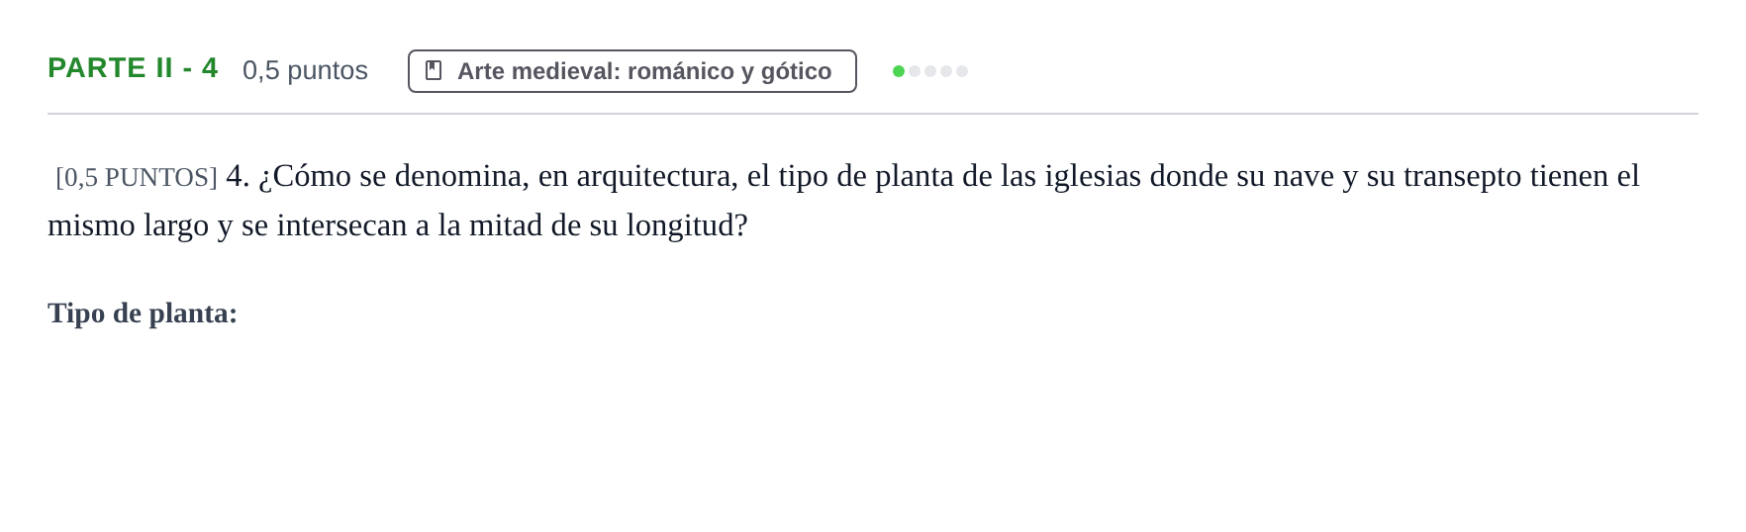Viewport: 1746px width, 532px height.
Task: Click the fourth grey difficulty dot
Action: [946, 71]
